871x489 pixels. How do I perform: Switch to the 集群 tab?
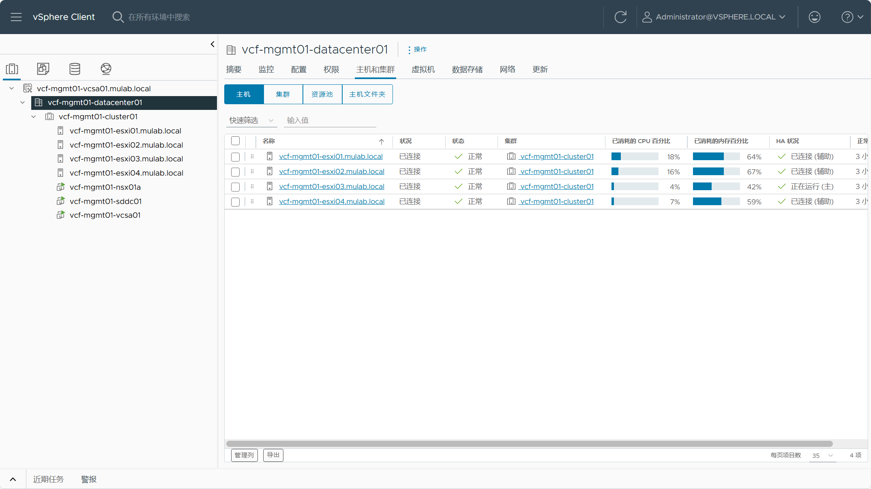[282, 94]
